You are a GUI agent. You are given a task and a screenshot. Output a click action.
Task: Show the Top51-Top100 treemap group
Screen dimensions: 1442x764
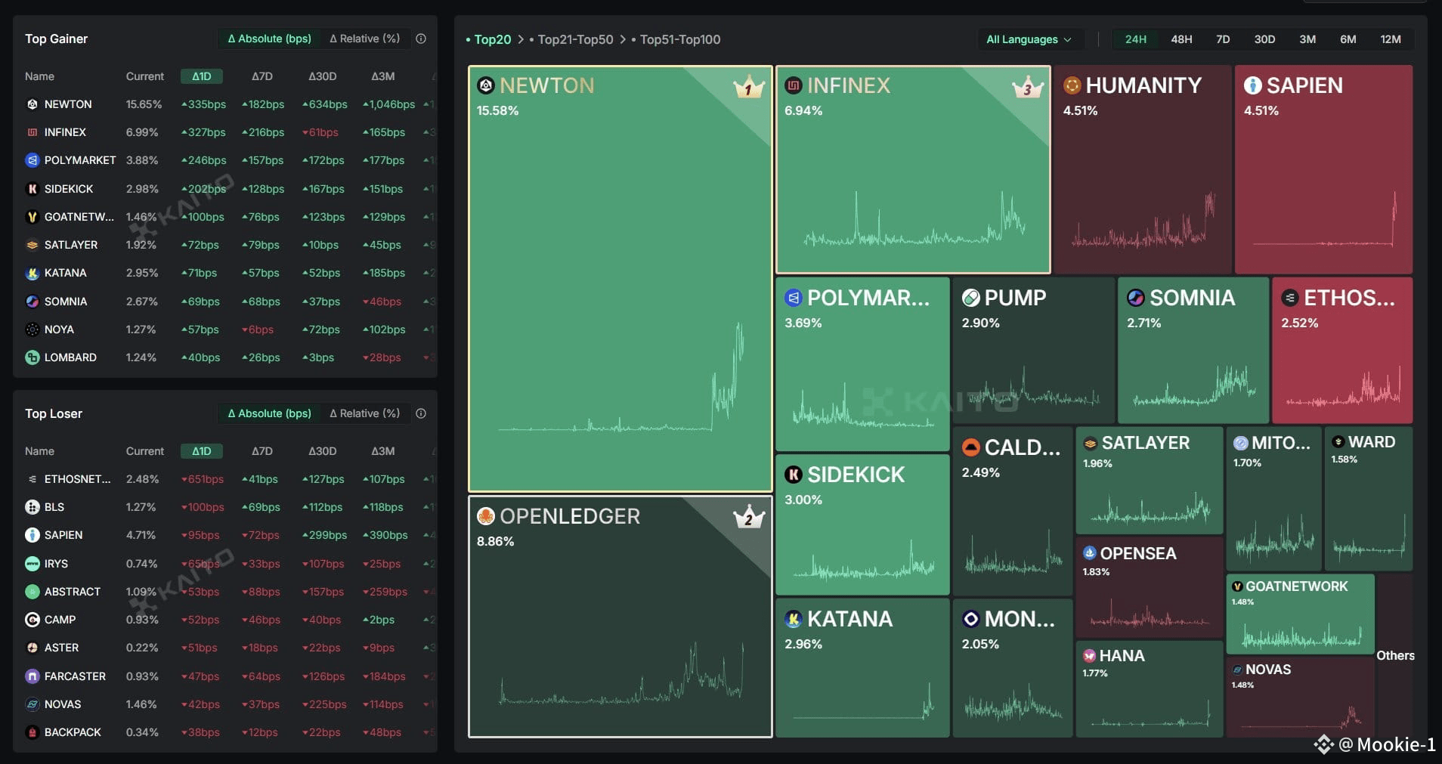point(676,39)
